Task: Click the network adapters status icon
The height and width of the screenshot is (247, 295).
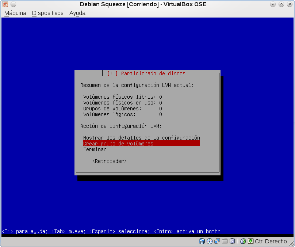Action: tap(217, 241)
